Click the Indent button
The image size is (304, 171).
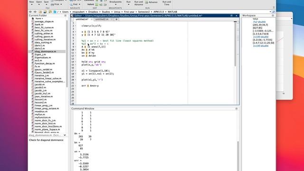tap(90, 4)
